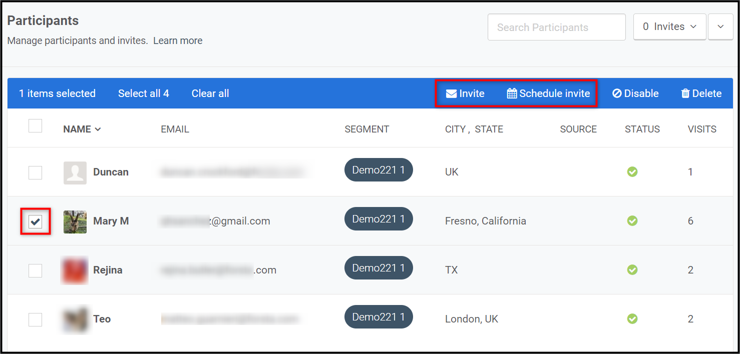Click Duncan's green status checkmark
The width and height of the screenshot is (740, 354).
coord(632,172)
